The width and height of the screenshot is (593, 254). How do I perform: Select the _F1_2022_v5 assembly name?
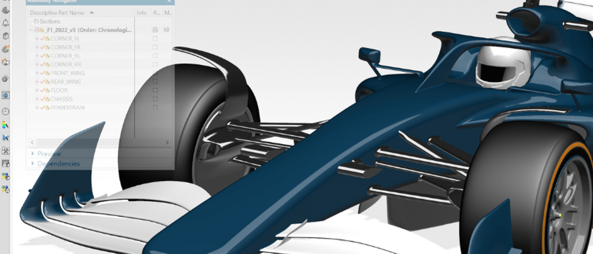[x=88, y=30]
